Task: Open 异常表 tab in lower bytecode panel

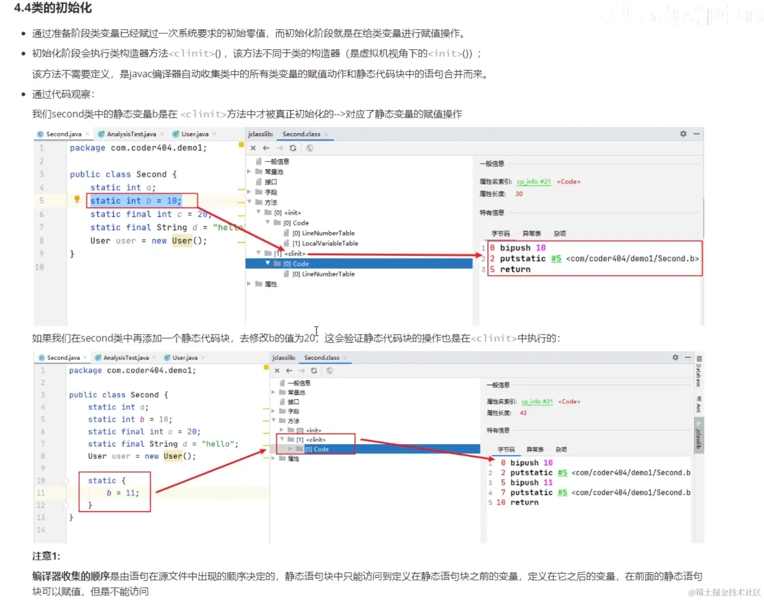Action: coord(535,450)
